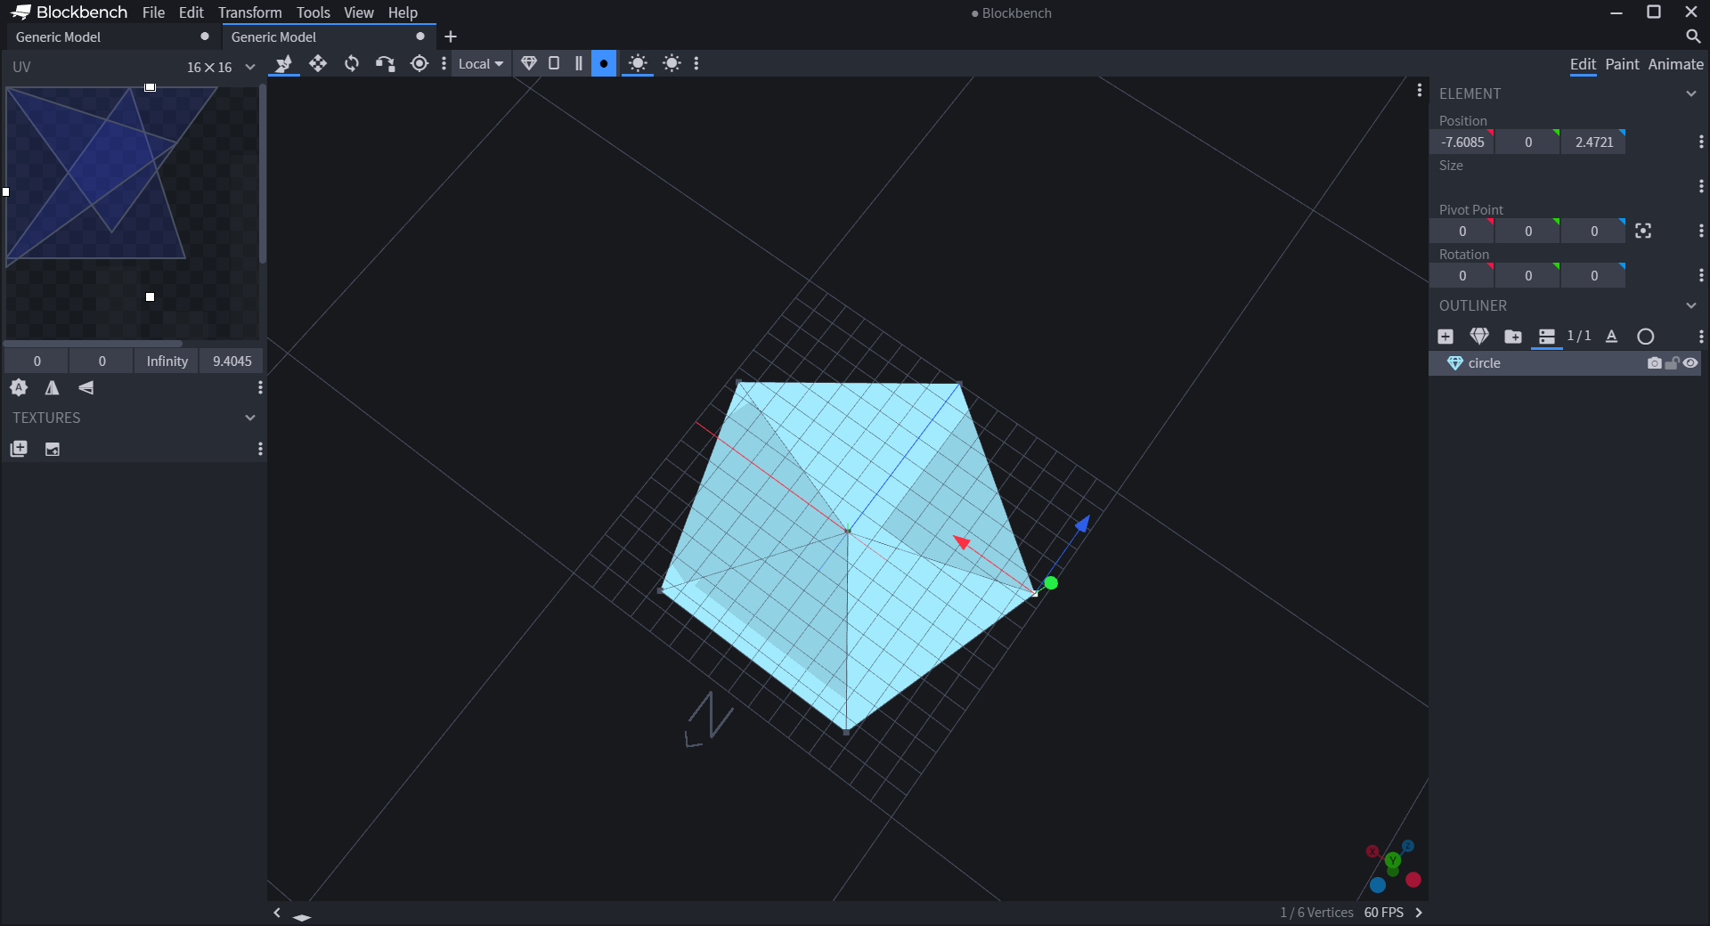Open the search with the magnifier button
Image resolution: width=1710 pixels, height=926 pixels.
point(1693,37)
